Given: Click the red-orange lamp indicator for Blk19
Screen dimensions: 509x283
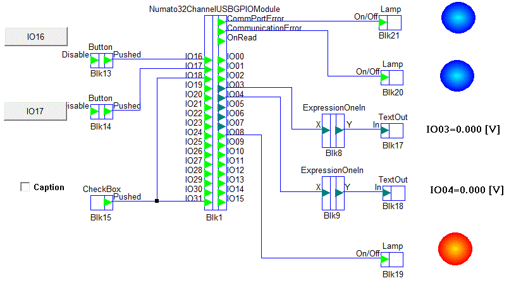Looking at the screenshot, I should pos(455,249).
